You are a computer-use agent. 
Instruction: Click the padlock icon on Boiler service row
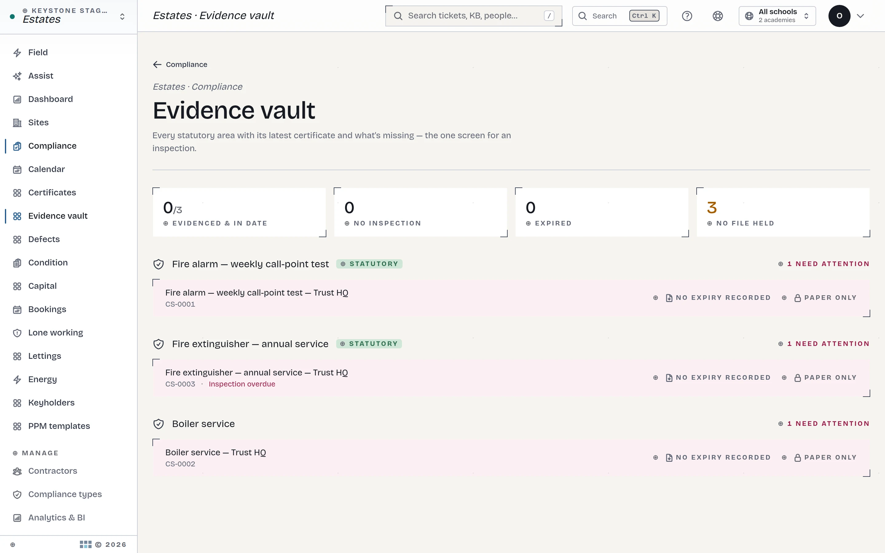pyautogui.click(x=798, y=458)
